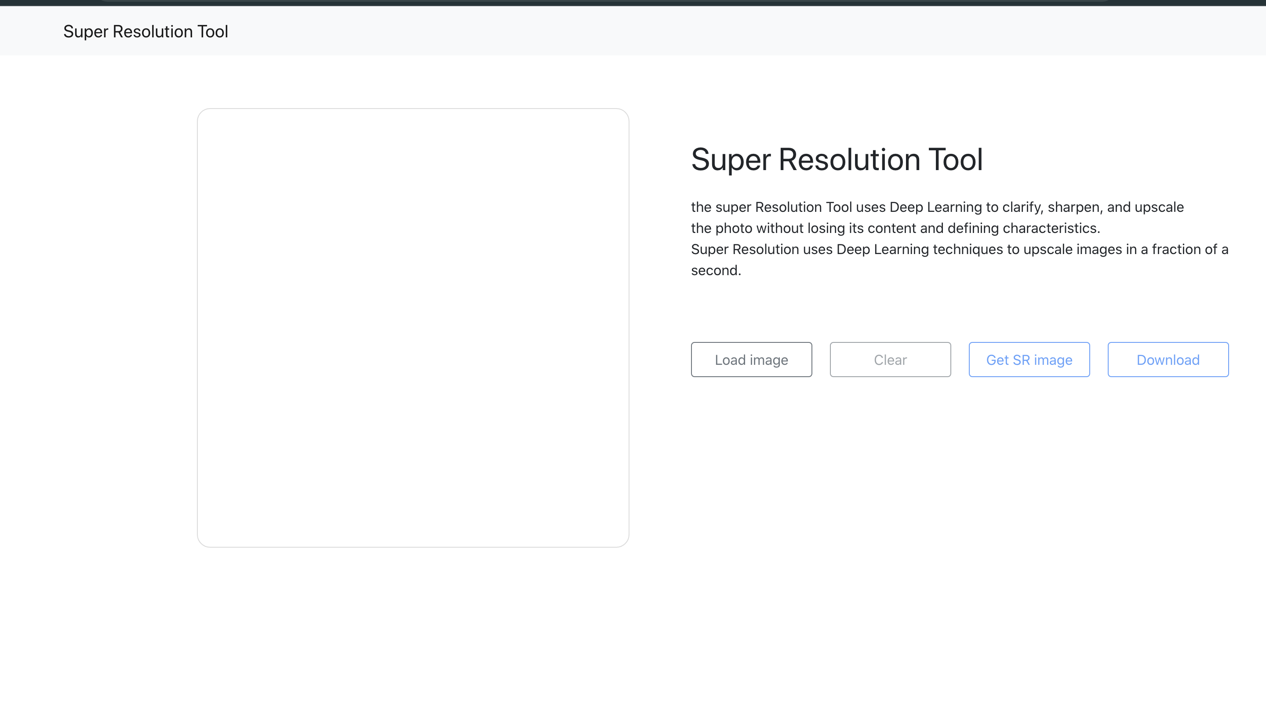Click the empty margin left of preview panel
Viewport: 1266px width, 727px height.
pos(100,327)
